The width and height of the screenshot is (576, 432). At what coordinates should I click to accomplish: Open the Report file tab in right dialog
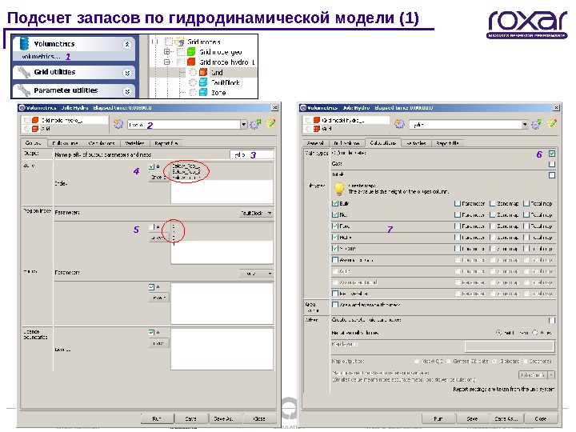click(447, 143)
